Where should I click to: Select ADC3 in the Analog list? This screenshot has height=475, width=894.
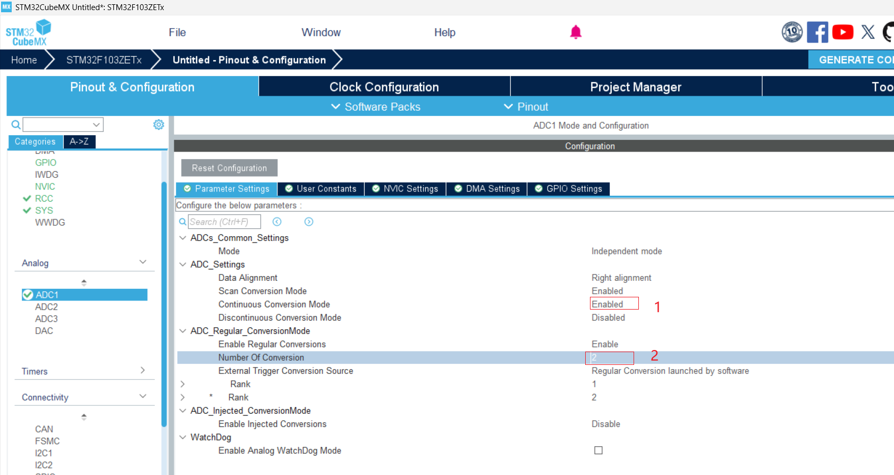(46, 319)
